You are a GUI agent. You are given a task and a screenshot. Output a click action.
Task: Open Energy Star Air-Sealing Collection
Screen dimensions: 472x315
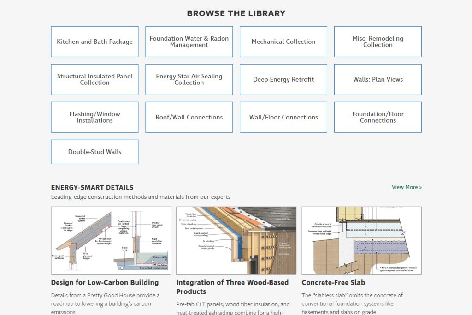click(x=189, y=79)
